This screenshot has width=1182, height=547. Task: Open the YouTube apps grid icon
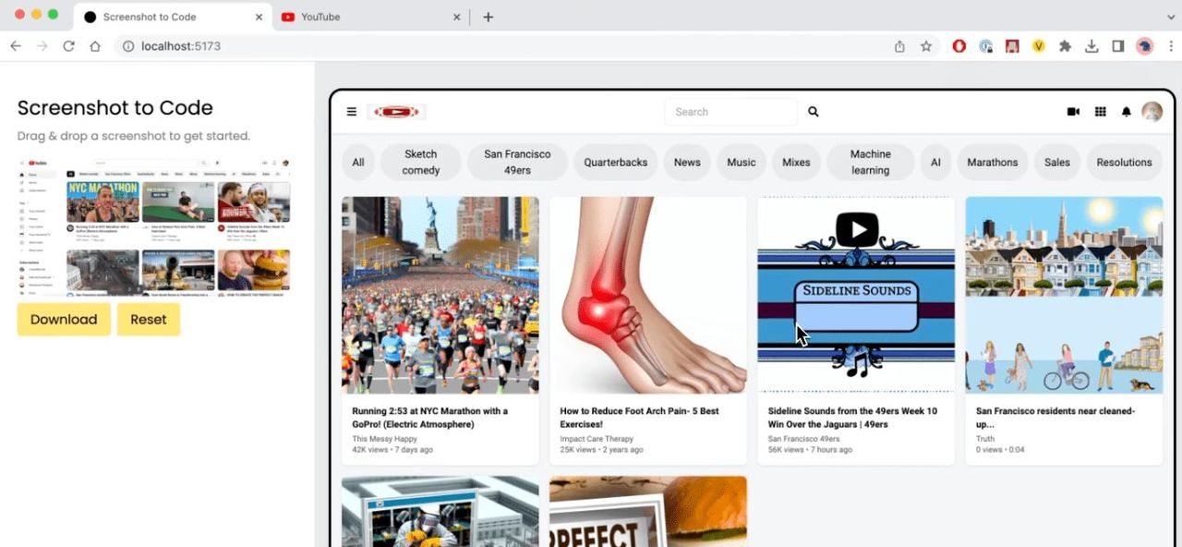coord(1100,111)
